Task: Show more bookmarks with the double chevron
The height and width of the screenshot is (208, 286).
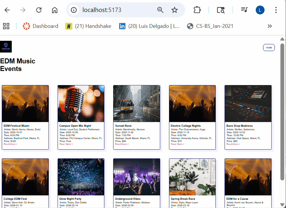Action: coord(270,26)
